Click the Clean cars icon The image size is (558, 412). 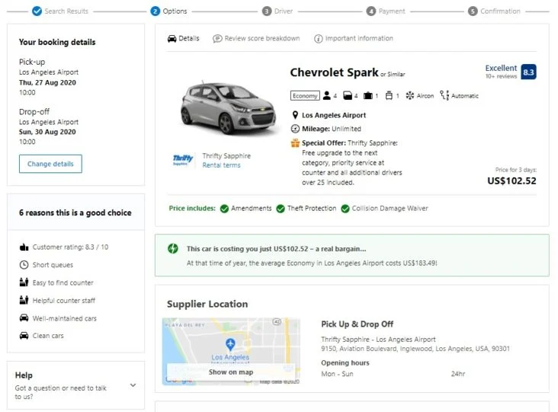(x=24, y=336)
